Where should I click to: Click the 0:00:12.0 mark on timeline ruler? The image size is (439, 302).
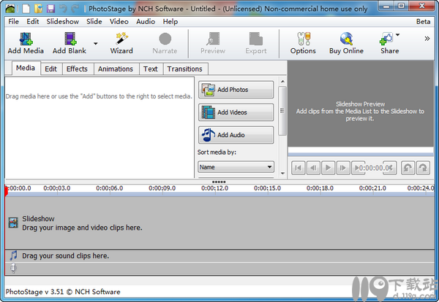coord(214,188)
